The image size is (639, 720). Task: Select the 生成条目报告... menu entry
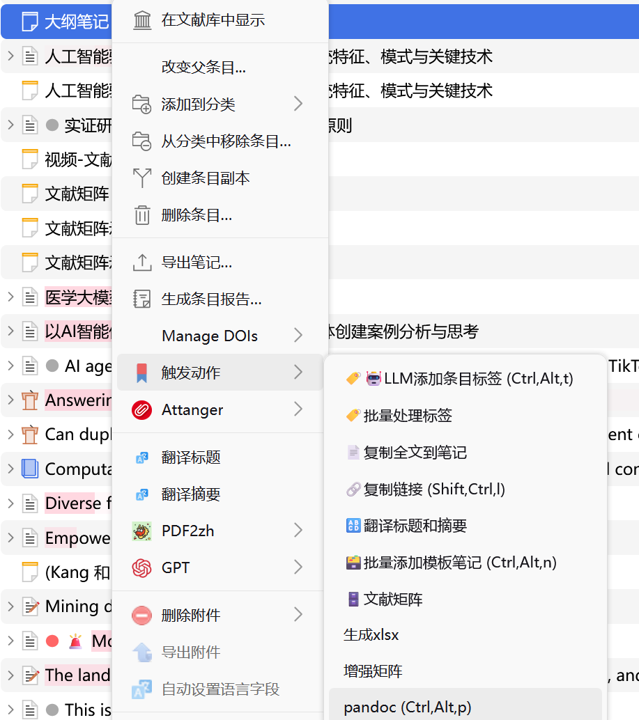click(x=220, y=299)
